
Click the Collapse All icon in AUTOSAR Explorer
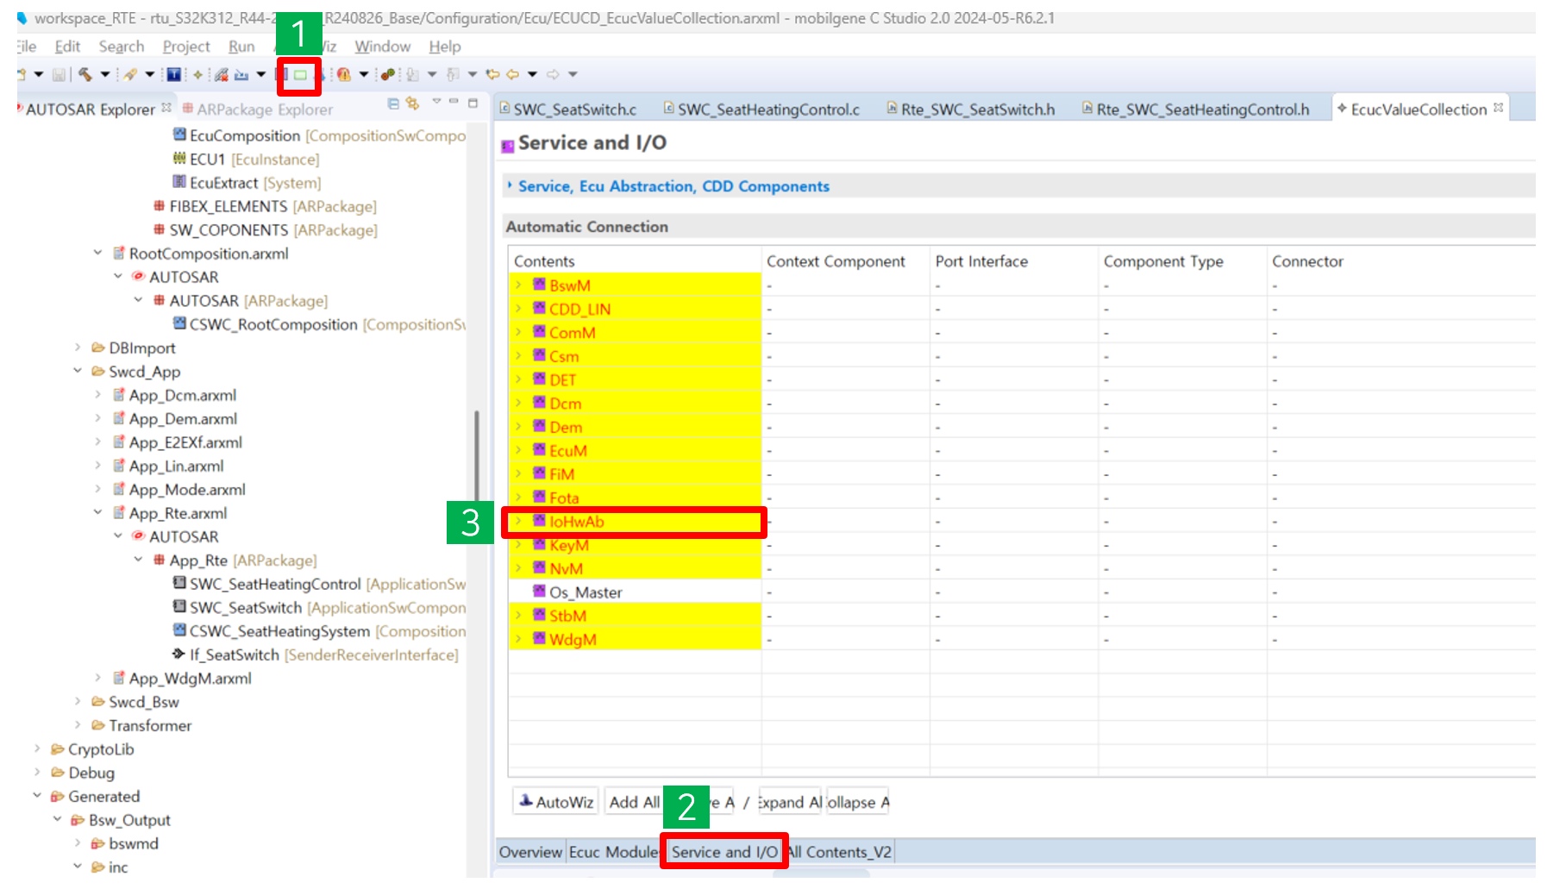click(x=393, y=103)
